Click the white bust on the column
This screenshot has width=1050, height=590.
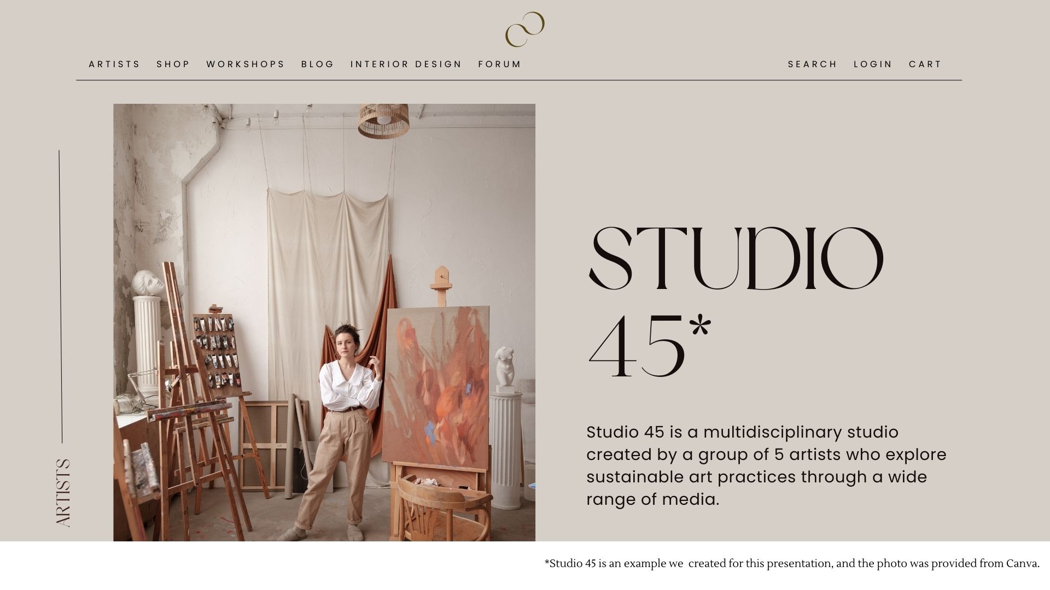pyautogui.click(x=148, y=283)
